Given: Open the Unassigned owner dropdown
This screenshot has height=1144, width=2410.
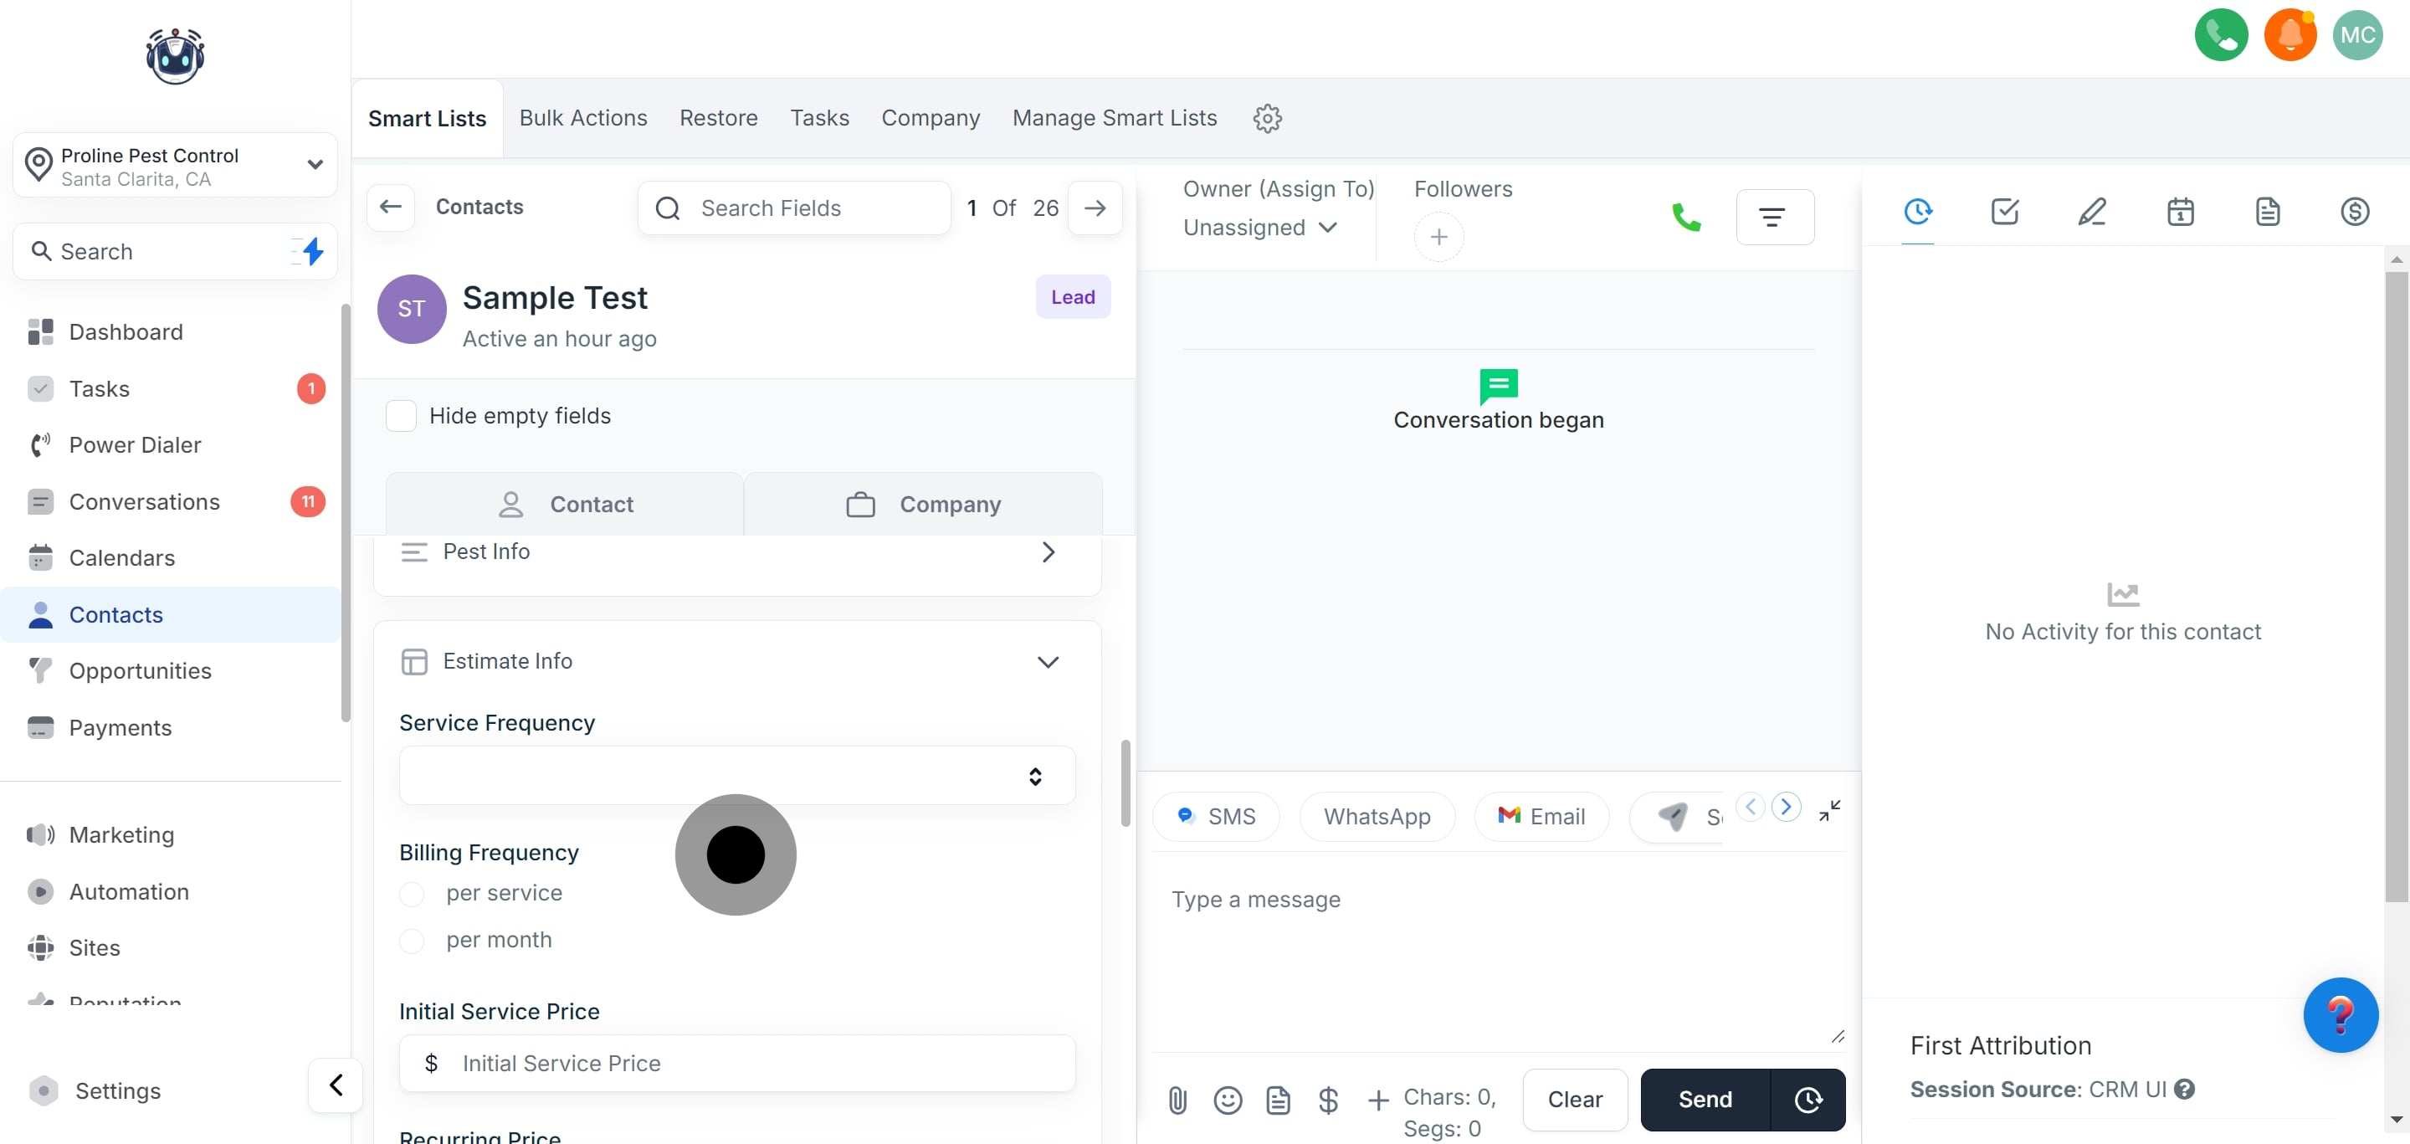Looking at the screenshot, I should [x=1259, y=228].
